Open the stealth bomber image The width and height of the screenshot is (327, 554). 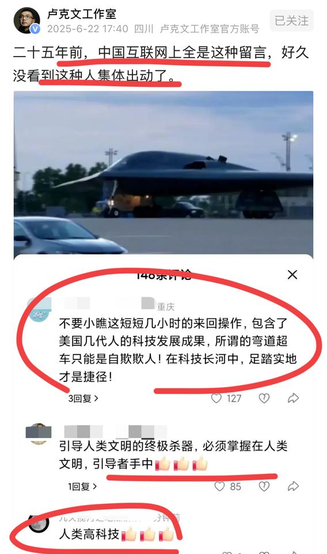(163, 173)
